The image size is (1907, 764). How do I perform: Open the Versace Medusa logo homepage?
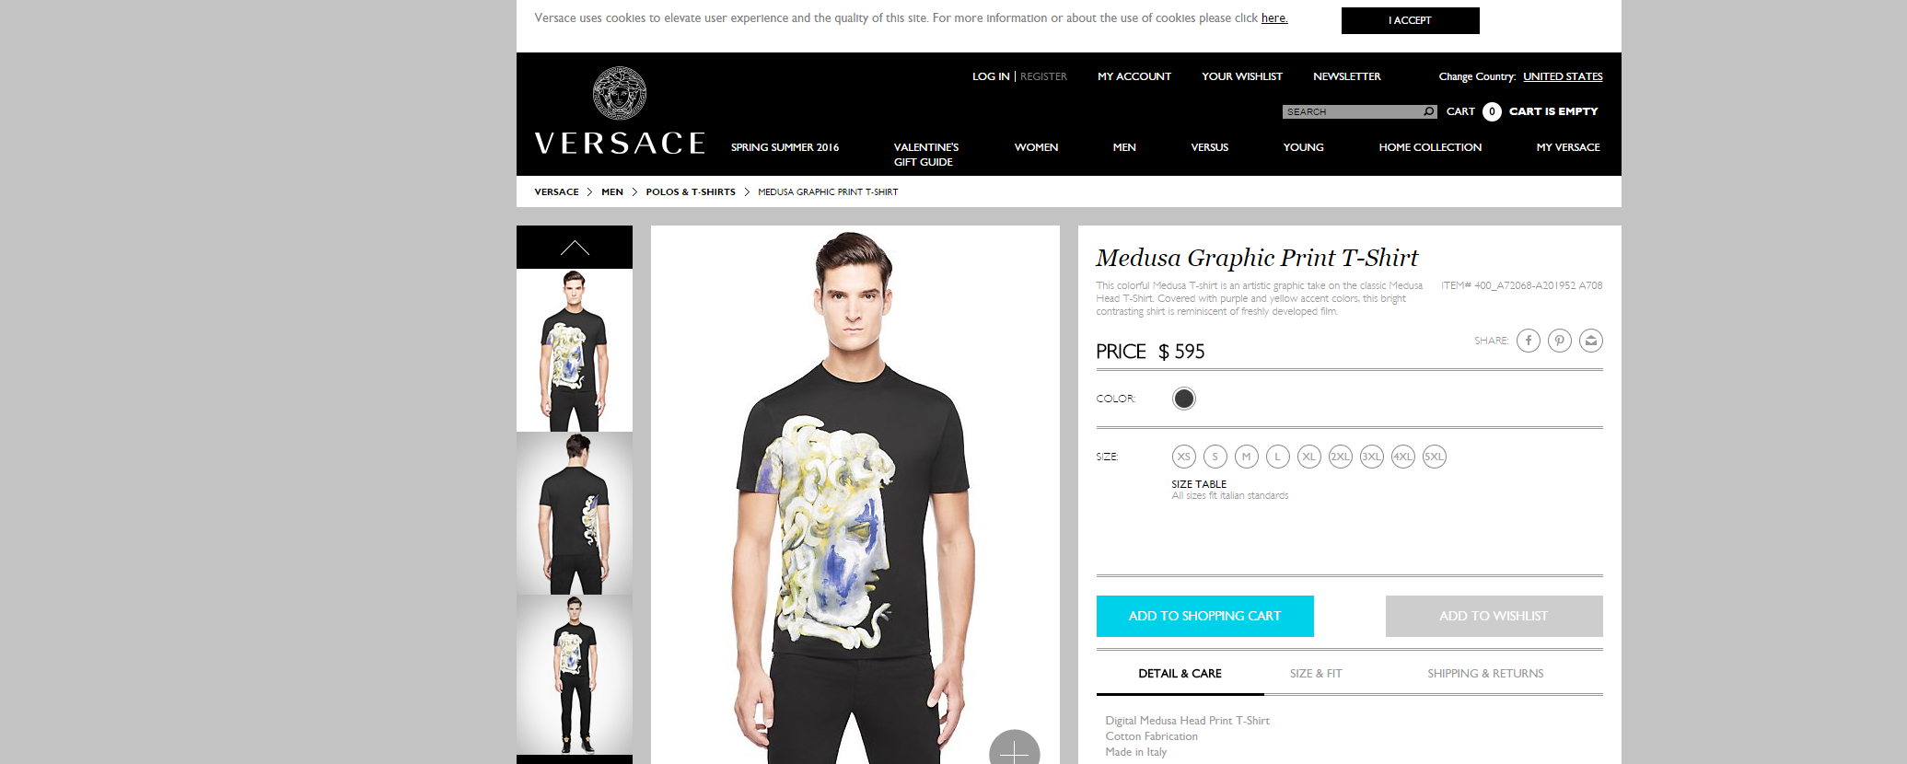(620, 111)
